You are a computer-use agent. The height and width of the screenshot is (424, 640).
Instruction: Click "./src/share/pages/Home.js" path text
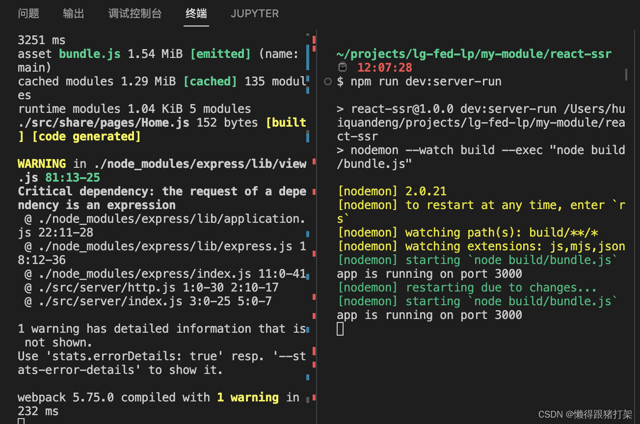click(x=104, y=123)
